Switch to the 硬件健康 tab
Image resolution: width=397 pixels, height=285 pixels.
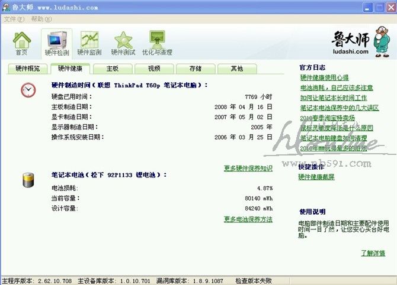tap(70, 68)
